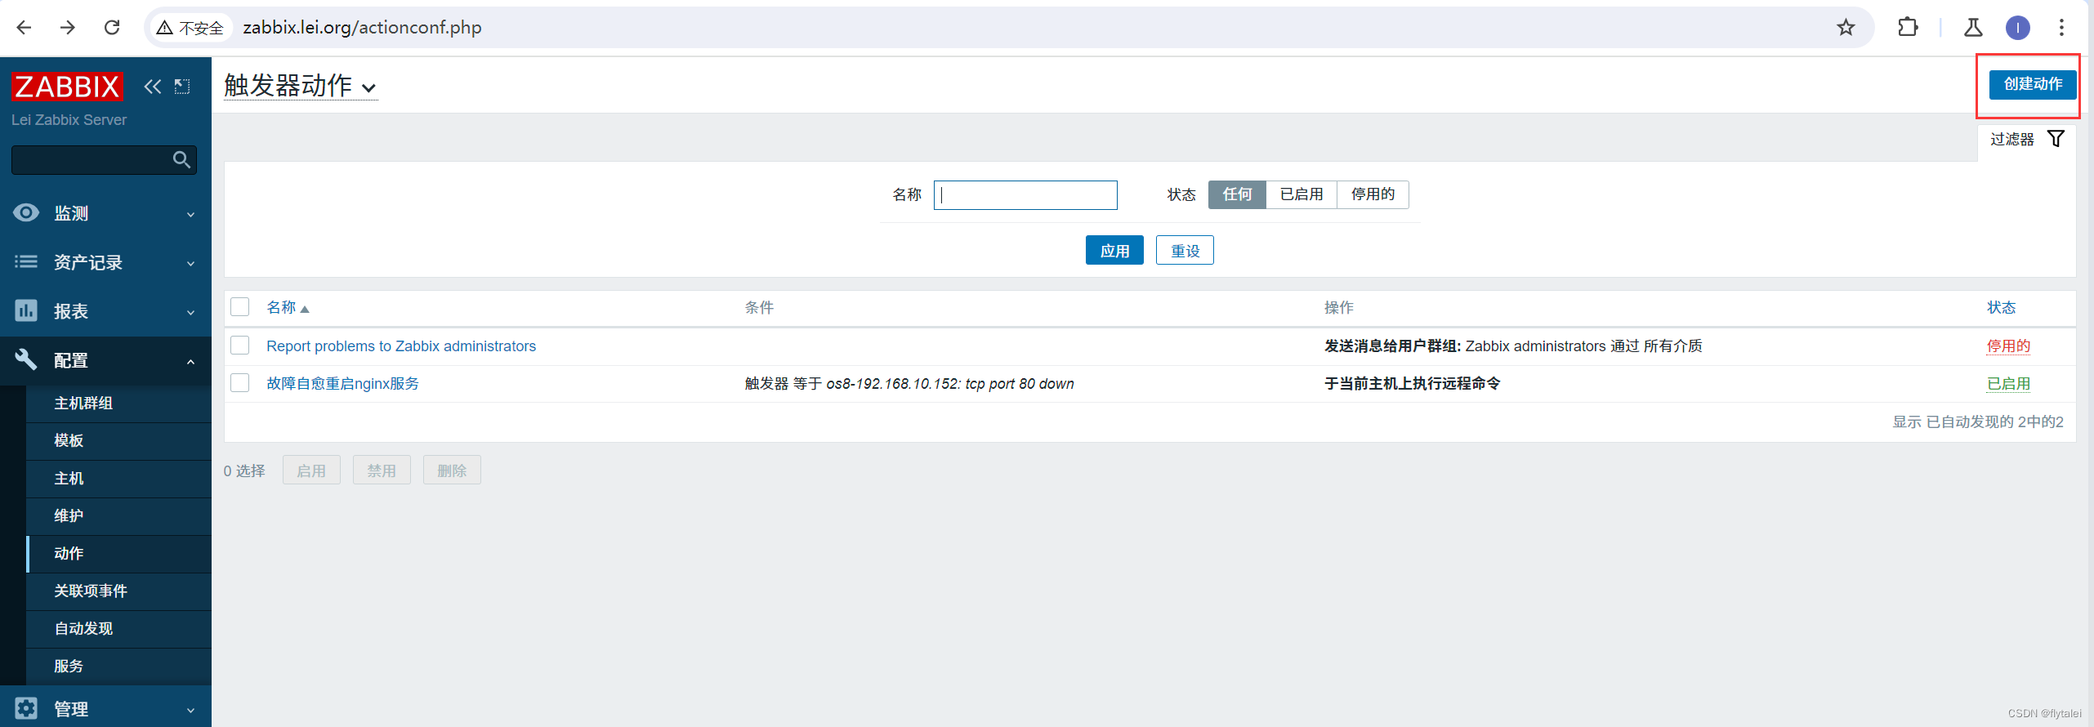Open 主机 submenu item
This screenshot has width=2094, height=727.
pos(118,479)
